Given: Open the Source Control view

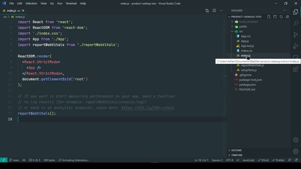Looking at the screenshot, I should 296,35.
